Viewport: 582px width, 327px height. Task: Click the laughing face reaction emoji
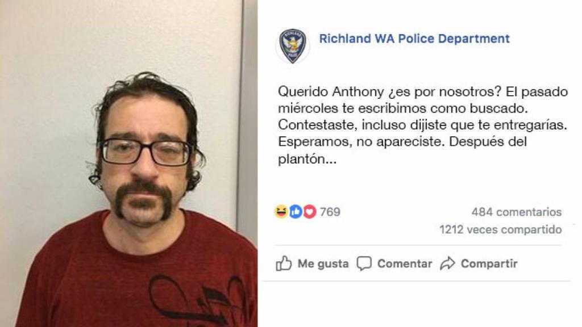tap(281, 211)
